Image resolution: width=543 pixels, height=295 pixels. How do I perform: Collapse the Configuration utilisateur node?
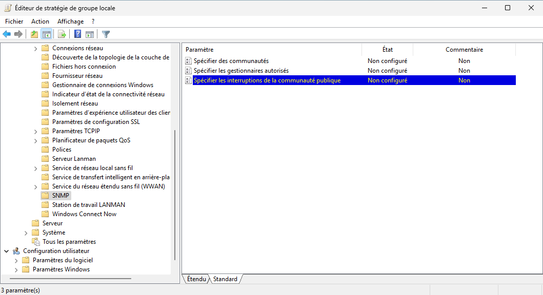point(7,251)
